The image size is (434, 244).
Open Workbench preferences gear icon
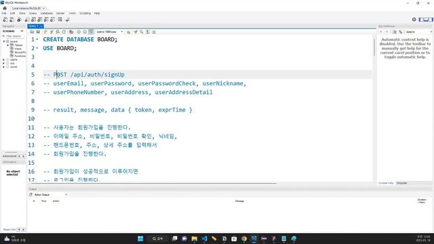coord(414,20)
